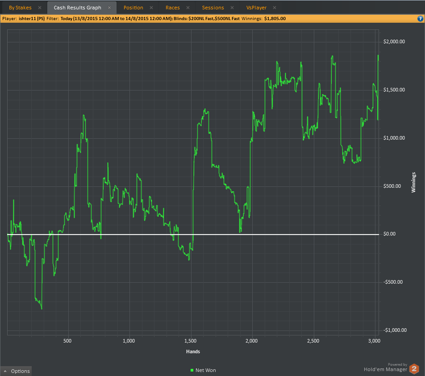
Task: Click the 3,000 hands axis label
Action: click(x=374, y=341)
